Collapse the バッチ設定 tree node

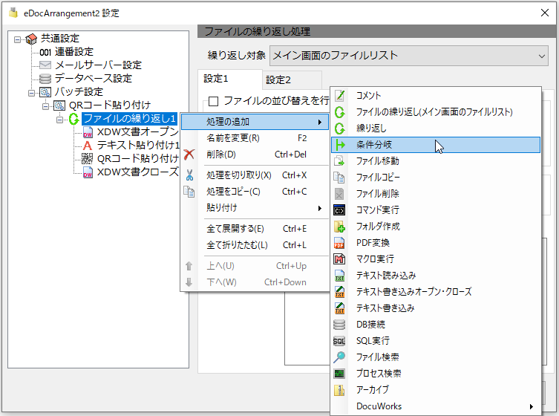(31, 93)
